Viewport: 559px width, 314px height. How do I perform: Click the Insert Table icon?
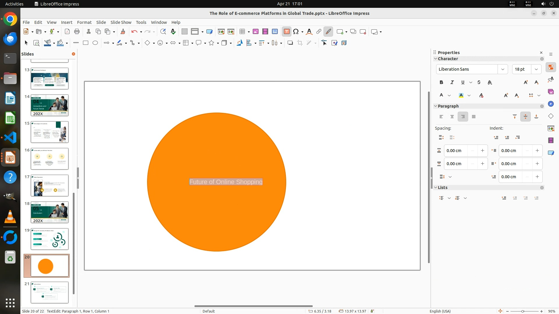pyautogui.click(x=242, y=32)
